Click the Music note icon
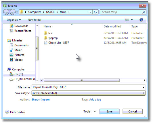Viewport: 153px width, 124px height. [12, 50]
